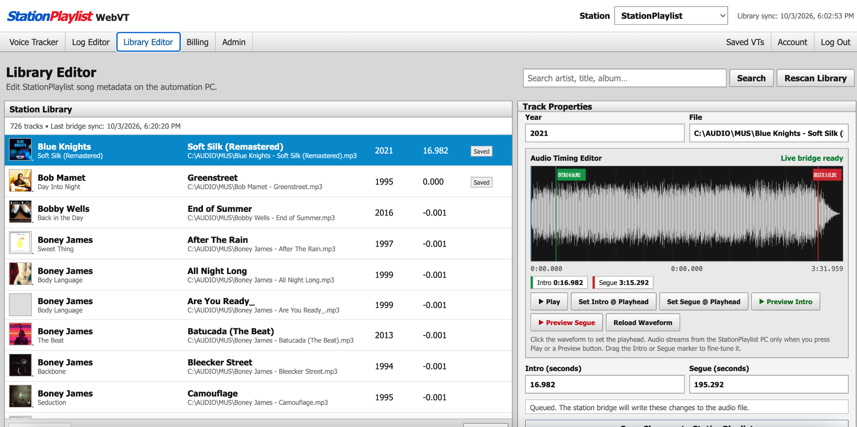Click year 2013 in Batucada row
The image size is (857, 427).
coord(384,335)
